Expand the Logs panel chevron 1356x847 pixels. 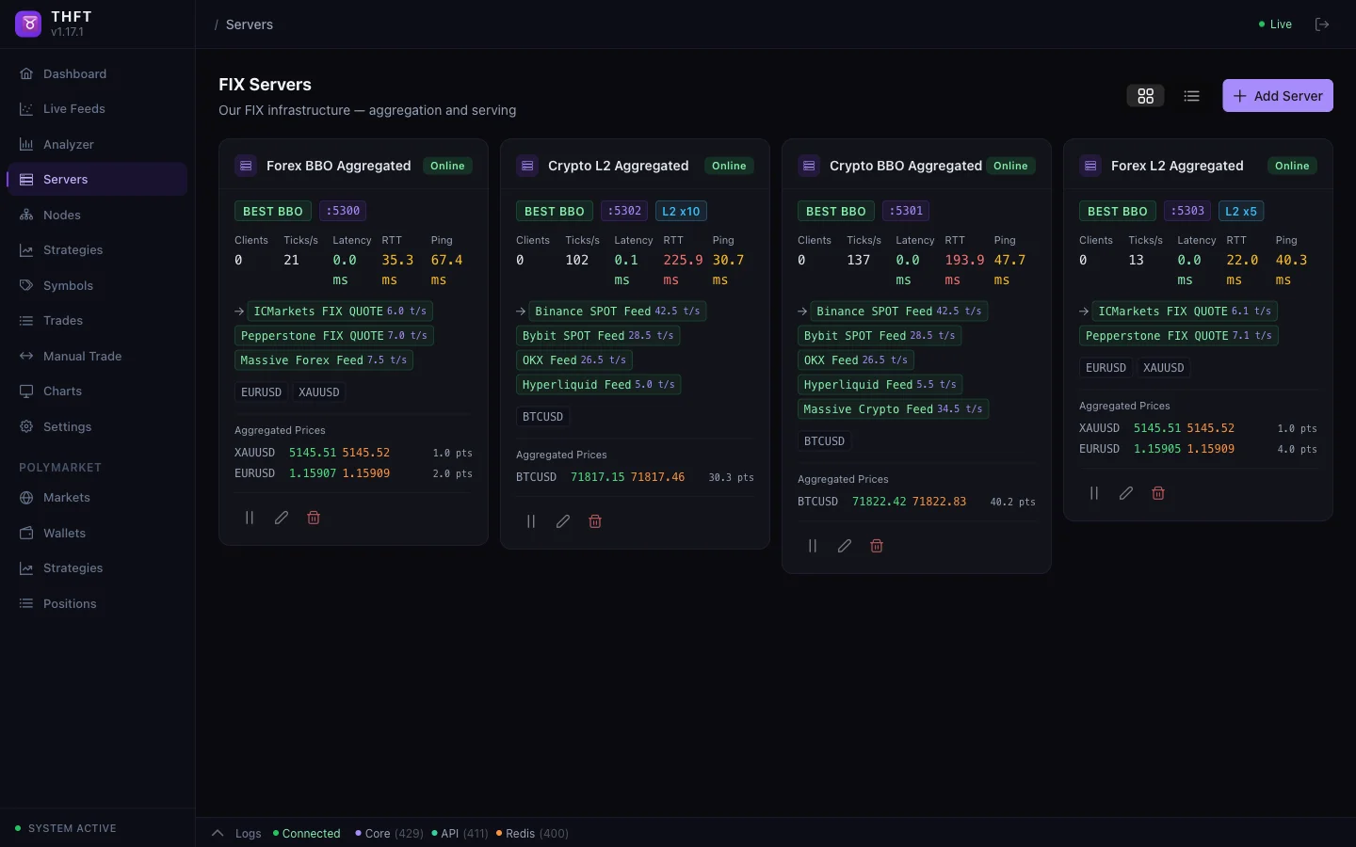[x=218, y=833]
